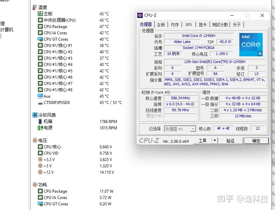Click the 代号 value Alder Lake
Screen dimensions: 275x210
point(182,42)
